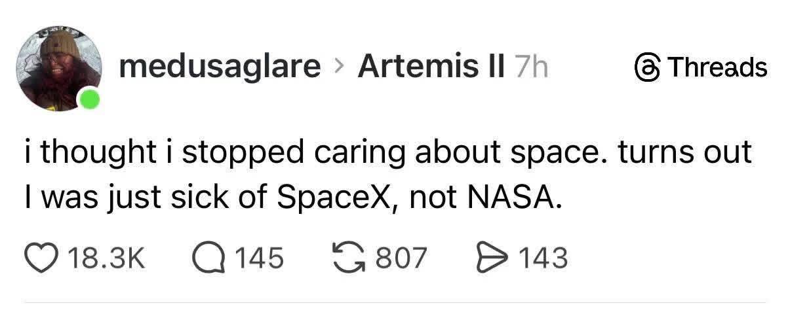Open the medusaglare username link

pos(220,67)
